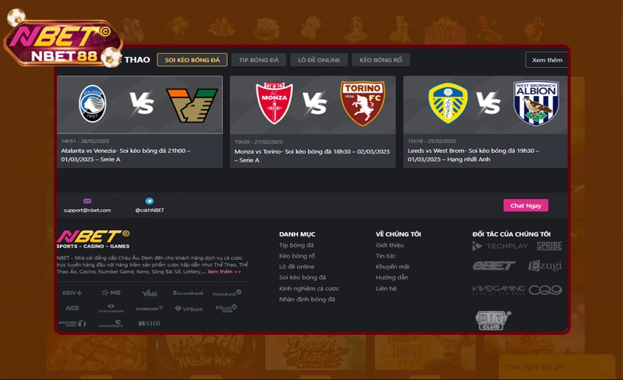
Task: Switch to Soi kèo bóng đá tab
Action: click(x=193, y=60)
